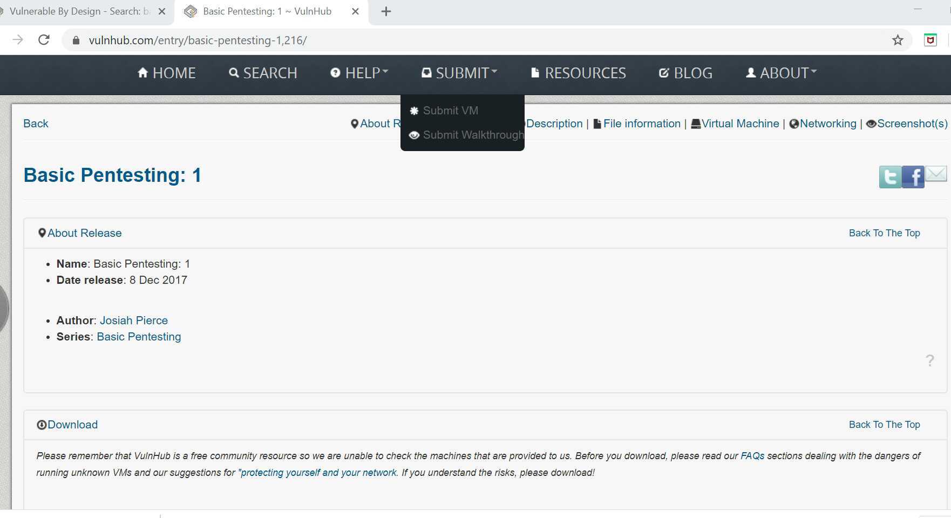Click the magnifier icon beside SEARCH
The height and width of the screenshot is (518, 951).
point(233,72)
